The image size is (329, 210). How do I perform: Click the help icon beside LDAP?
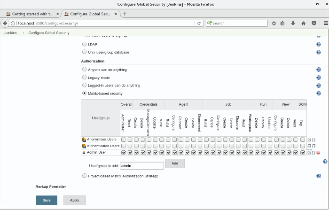point(319,44)
